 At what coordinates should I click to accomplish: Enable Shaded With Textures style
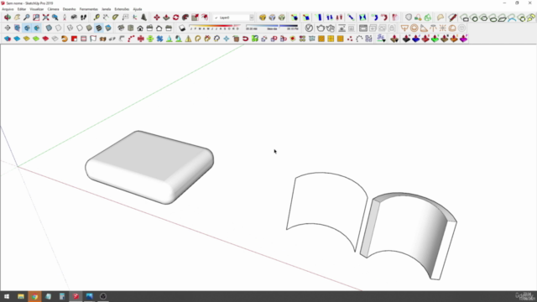click(x=99, y=28)
